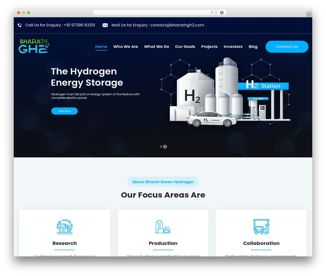
Task: Open Who We Are page
Action: [126, 47]
